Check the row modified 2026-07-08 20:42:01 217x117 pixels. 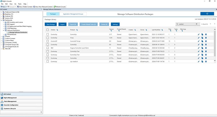47,58
